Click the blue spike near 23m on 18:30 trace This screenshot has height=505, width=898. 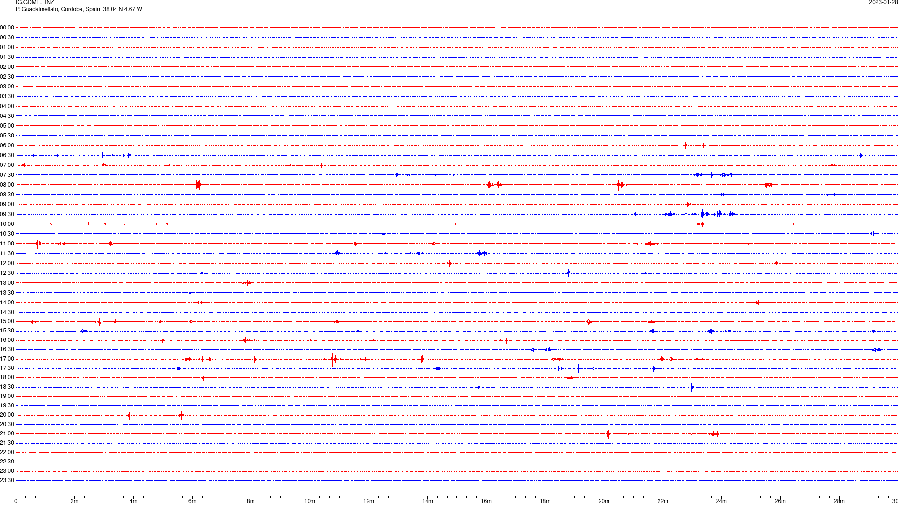(x=692, y=387)
